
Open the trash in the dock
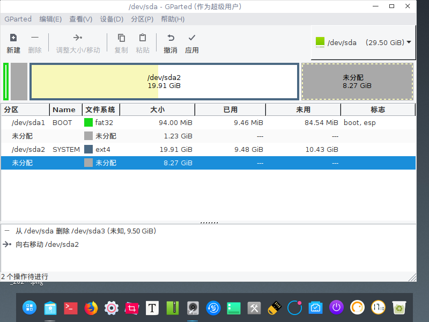pyautogui.click(x=399, y=308)
